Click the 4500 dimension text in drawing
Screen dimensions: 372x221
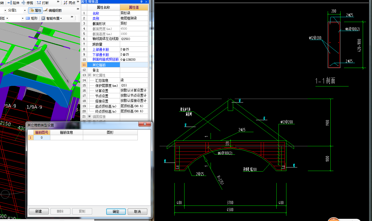(230, 210)
